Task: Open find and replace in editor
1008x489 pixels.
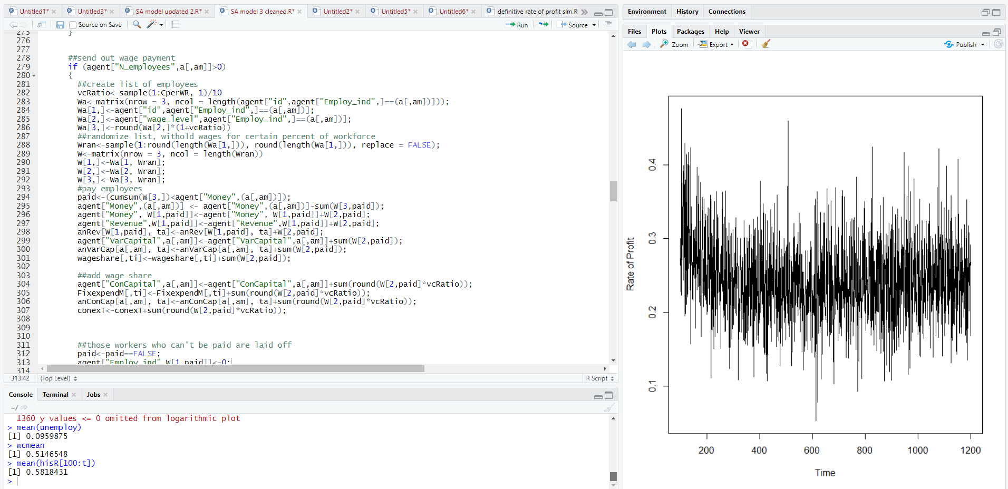Action: pos(137,24)
